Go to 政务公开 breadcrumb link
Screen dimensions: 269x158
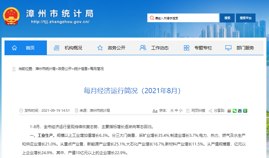[x=65, y=69]
